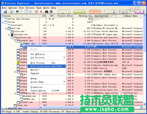This screenshot has width=147, height=114.
Task: Choose Restart in context menu
Action: [46, 70]
